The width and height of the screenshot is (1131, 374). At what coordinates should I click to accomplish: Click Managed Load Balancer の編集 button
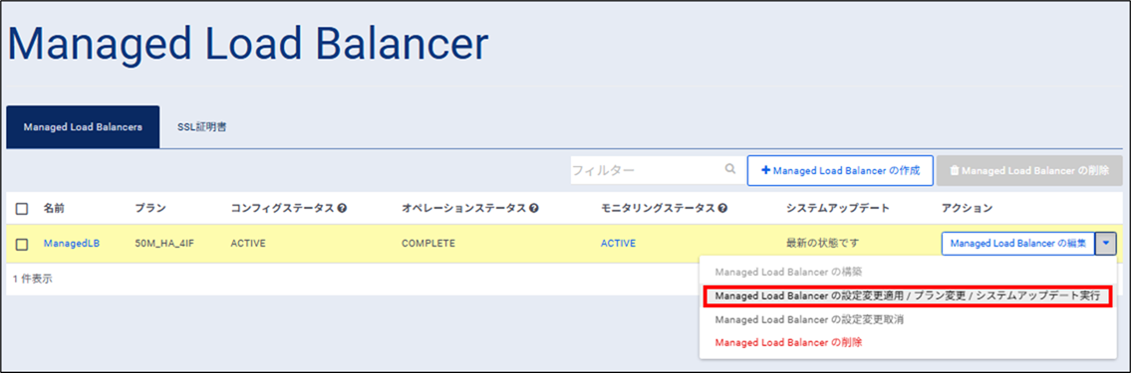(x=1018, y=244)
